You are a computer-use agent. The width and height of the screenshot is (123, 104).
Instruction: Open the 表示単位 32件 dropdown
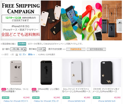click(41, 49)
